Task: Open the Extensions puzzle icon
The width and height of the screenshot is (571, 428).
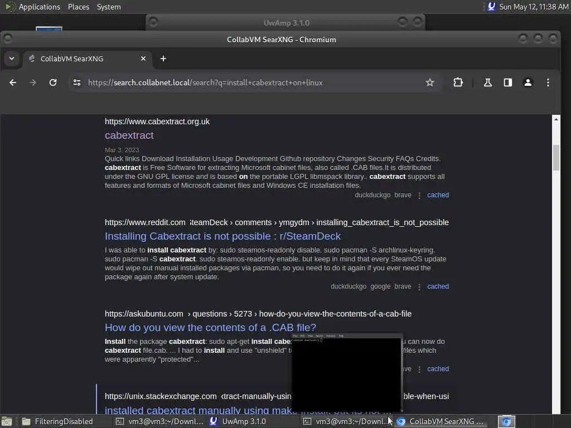Action: tap(458, 82)
